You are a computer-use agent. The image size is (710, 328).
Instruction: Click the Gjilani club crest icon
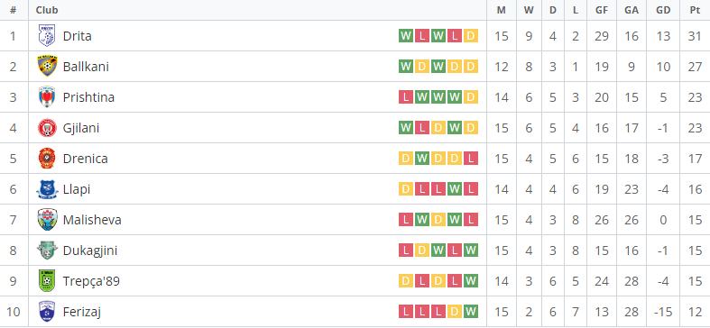(47, 128)
